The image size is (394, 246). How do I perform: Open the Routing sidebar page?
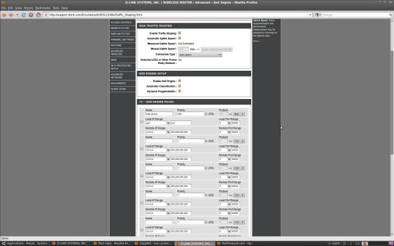(123, 46)
